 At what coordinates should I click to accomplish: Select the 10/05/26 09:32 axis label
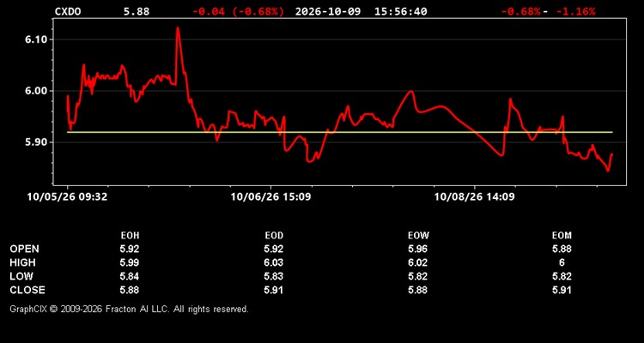point(67,197)
